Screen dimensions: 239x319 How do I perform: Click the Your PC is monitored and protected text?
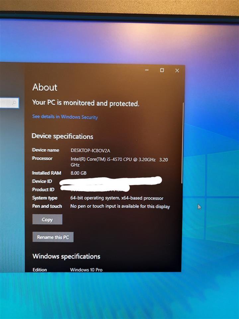tap(86, 103)
